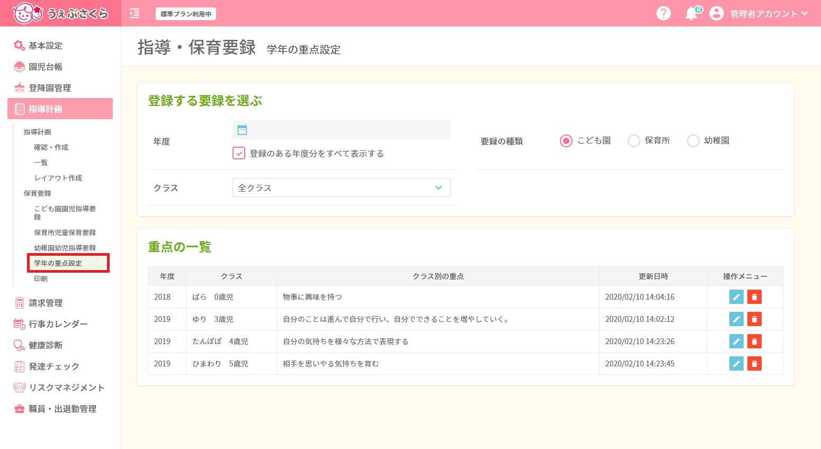The image size is (821, 449).
Task: Open 幼稚園幼児指導要録 submenu item
Action: pos(65,248)
